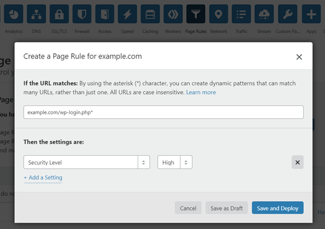Select the Access label in navigation
The image size is (325, 229).
click(x=105, y=31)
